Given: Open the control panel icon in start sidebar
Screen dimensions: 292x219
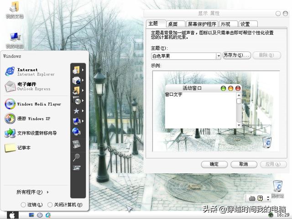Looking at the screenshot, I should 76,144.
